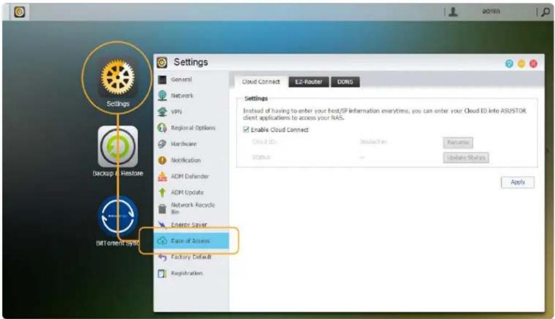Open the BitTorrent Sync app icon
This screenshot has width=555, height=319.
tap(118, 216)
